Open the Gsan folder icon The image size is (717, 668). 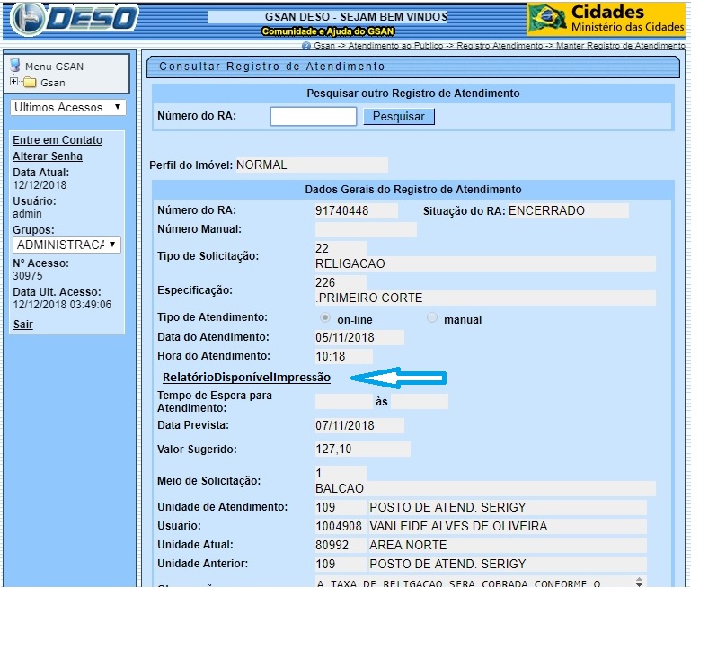(30, 83)
